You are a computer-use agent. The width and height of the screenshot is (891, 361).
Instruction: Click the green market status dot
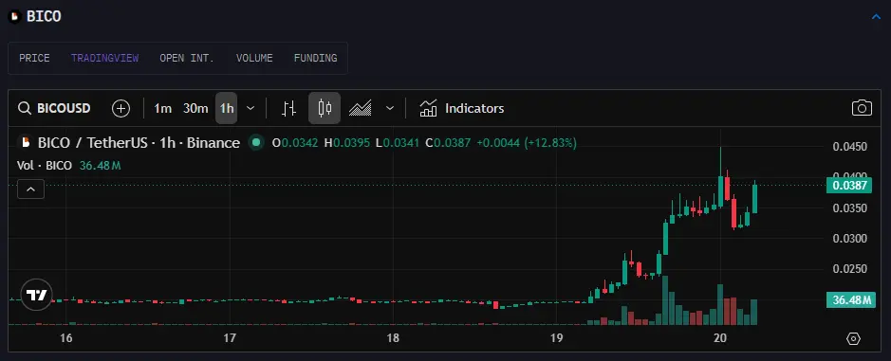click(256, 142)
